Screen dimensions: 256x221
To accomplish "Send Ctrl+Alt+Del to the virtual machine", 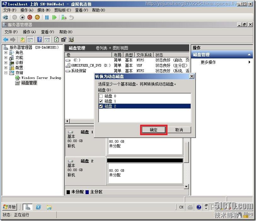I will [x=5, y=18].
